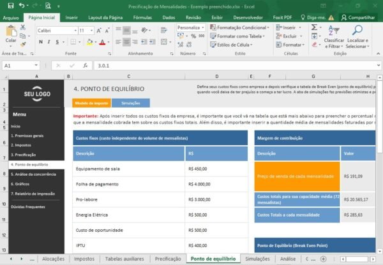Switch to the Dados tab
Viewport: 383px width, 265px height.
click(169, 18)
